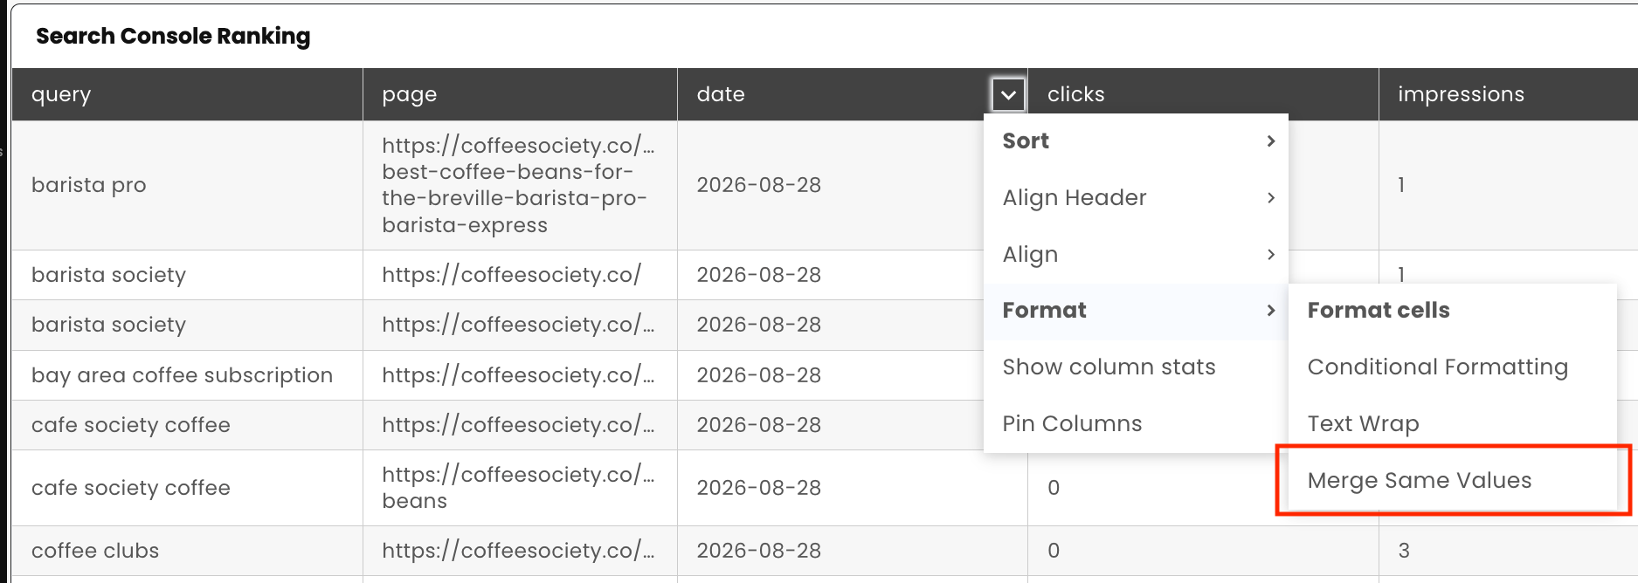Open the Align submenu chevron
The width and height of the screenshot is (1638, 583).
tap(1271, 254)
